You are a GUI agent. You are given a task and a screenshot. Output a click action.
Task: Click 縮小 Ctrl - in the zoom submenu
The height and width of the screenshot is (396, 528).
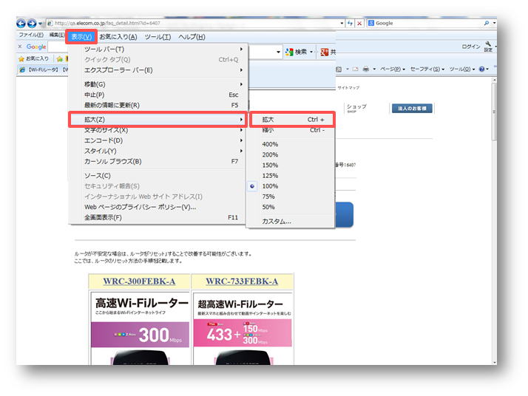point(292,130)
